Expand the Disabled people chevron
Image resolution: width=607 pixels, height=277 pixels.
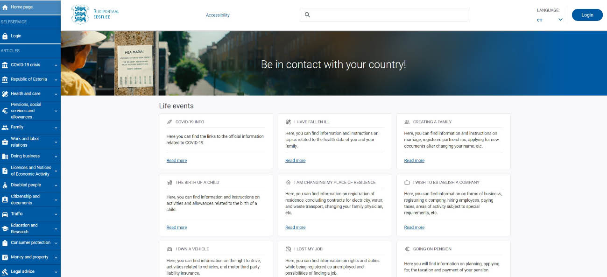(x=56, y=185)
